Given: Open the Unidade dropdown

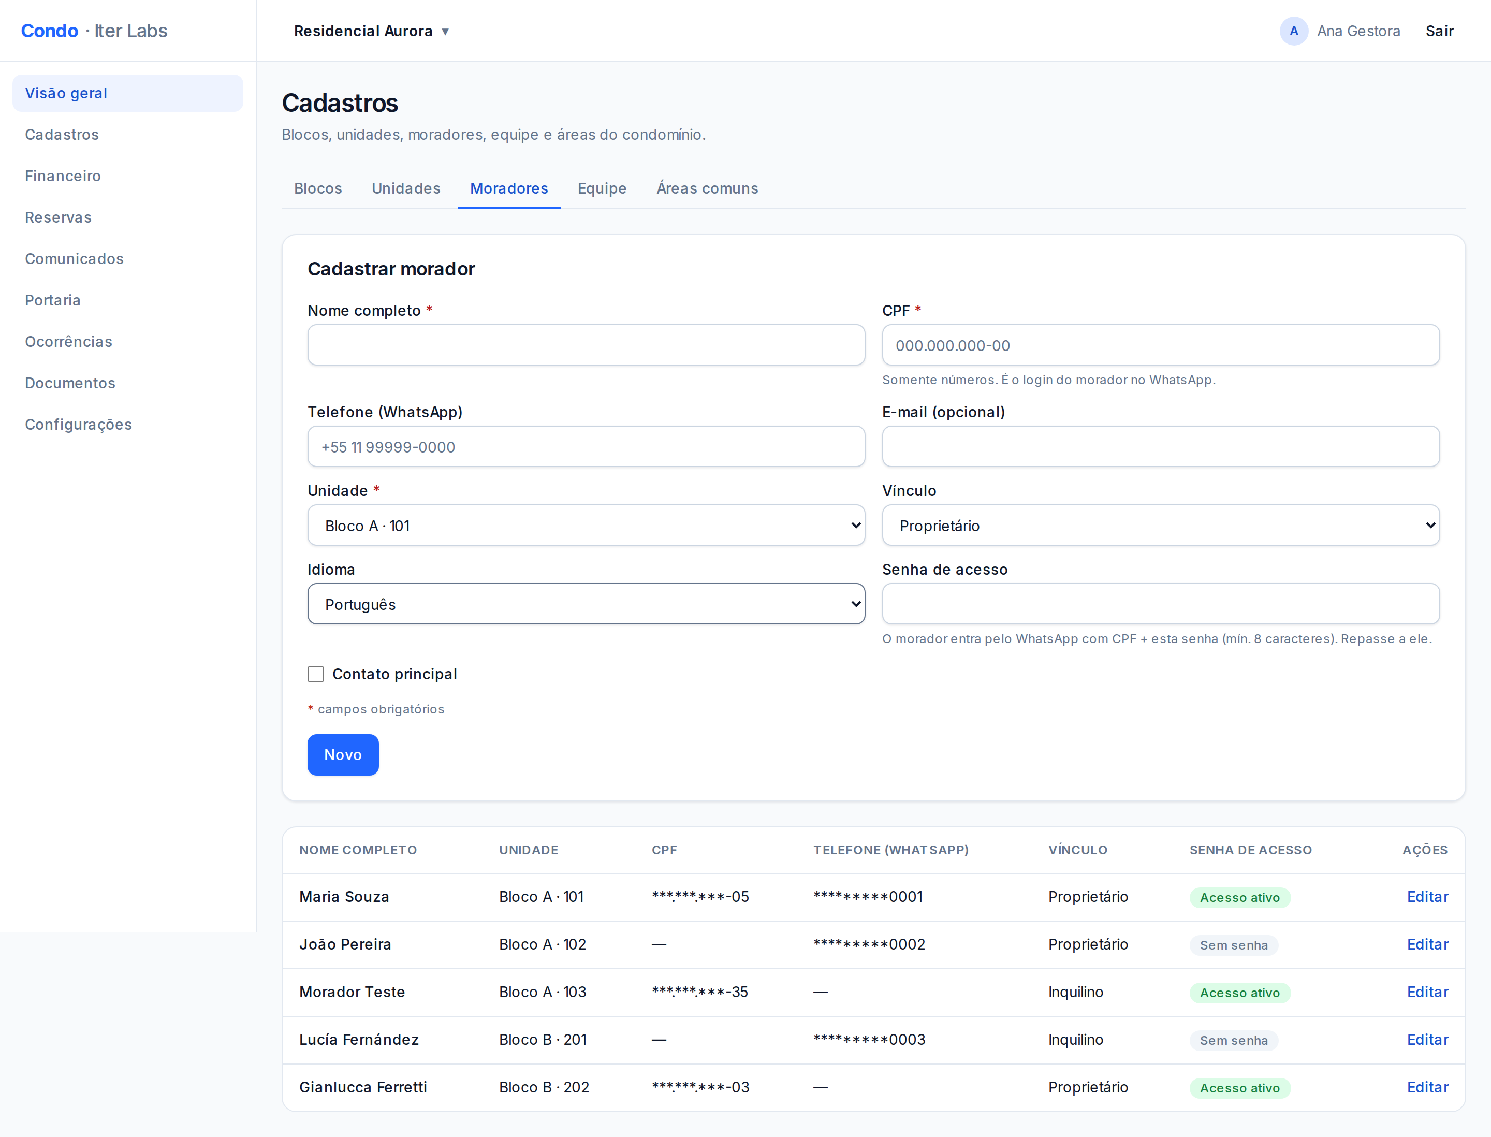Looking at the screenshot, I should click(x=586, y=525).
